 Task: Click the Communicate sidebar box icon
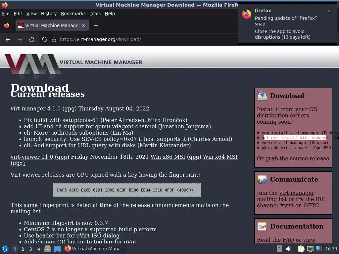pos(262,179)
